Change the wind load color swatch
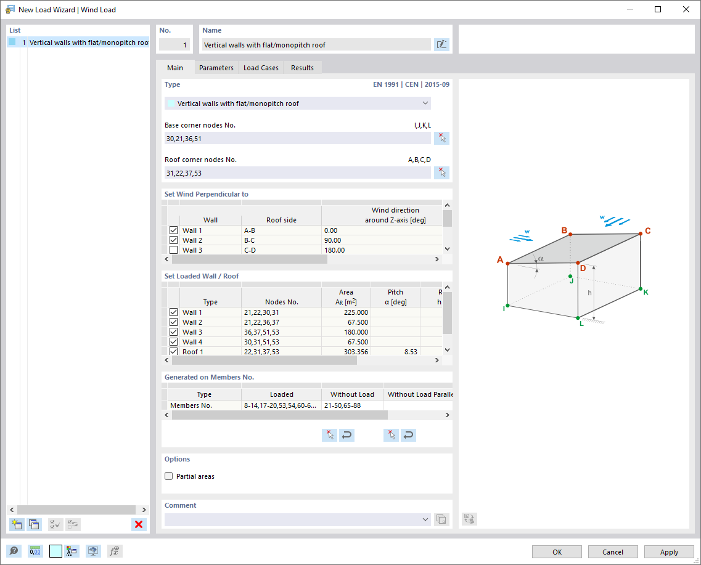This screenshot has height=565, width=701. coord(55,551)
